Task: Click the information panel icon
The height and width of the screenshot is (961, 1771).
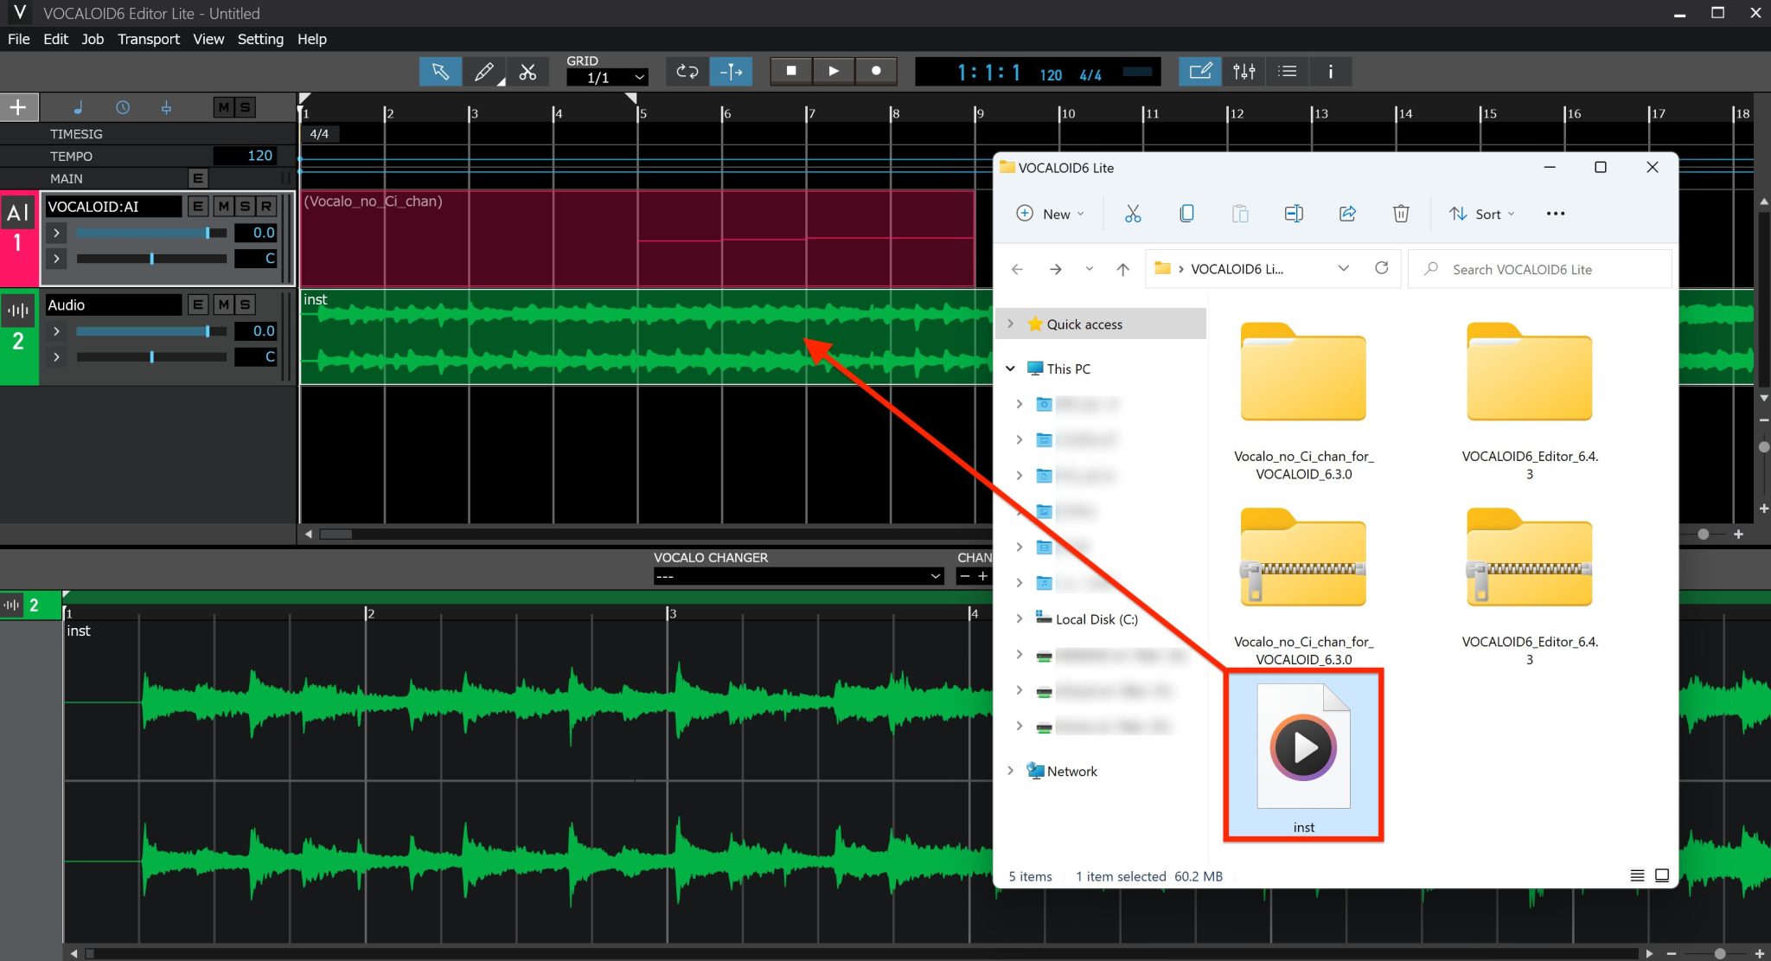Action: pos(1330,71)
